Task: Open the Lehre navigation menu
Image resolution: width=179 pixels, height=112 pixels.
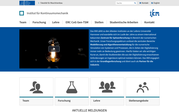Action: click(x=56, y=22)
